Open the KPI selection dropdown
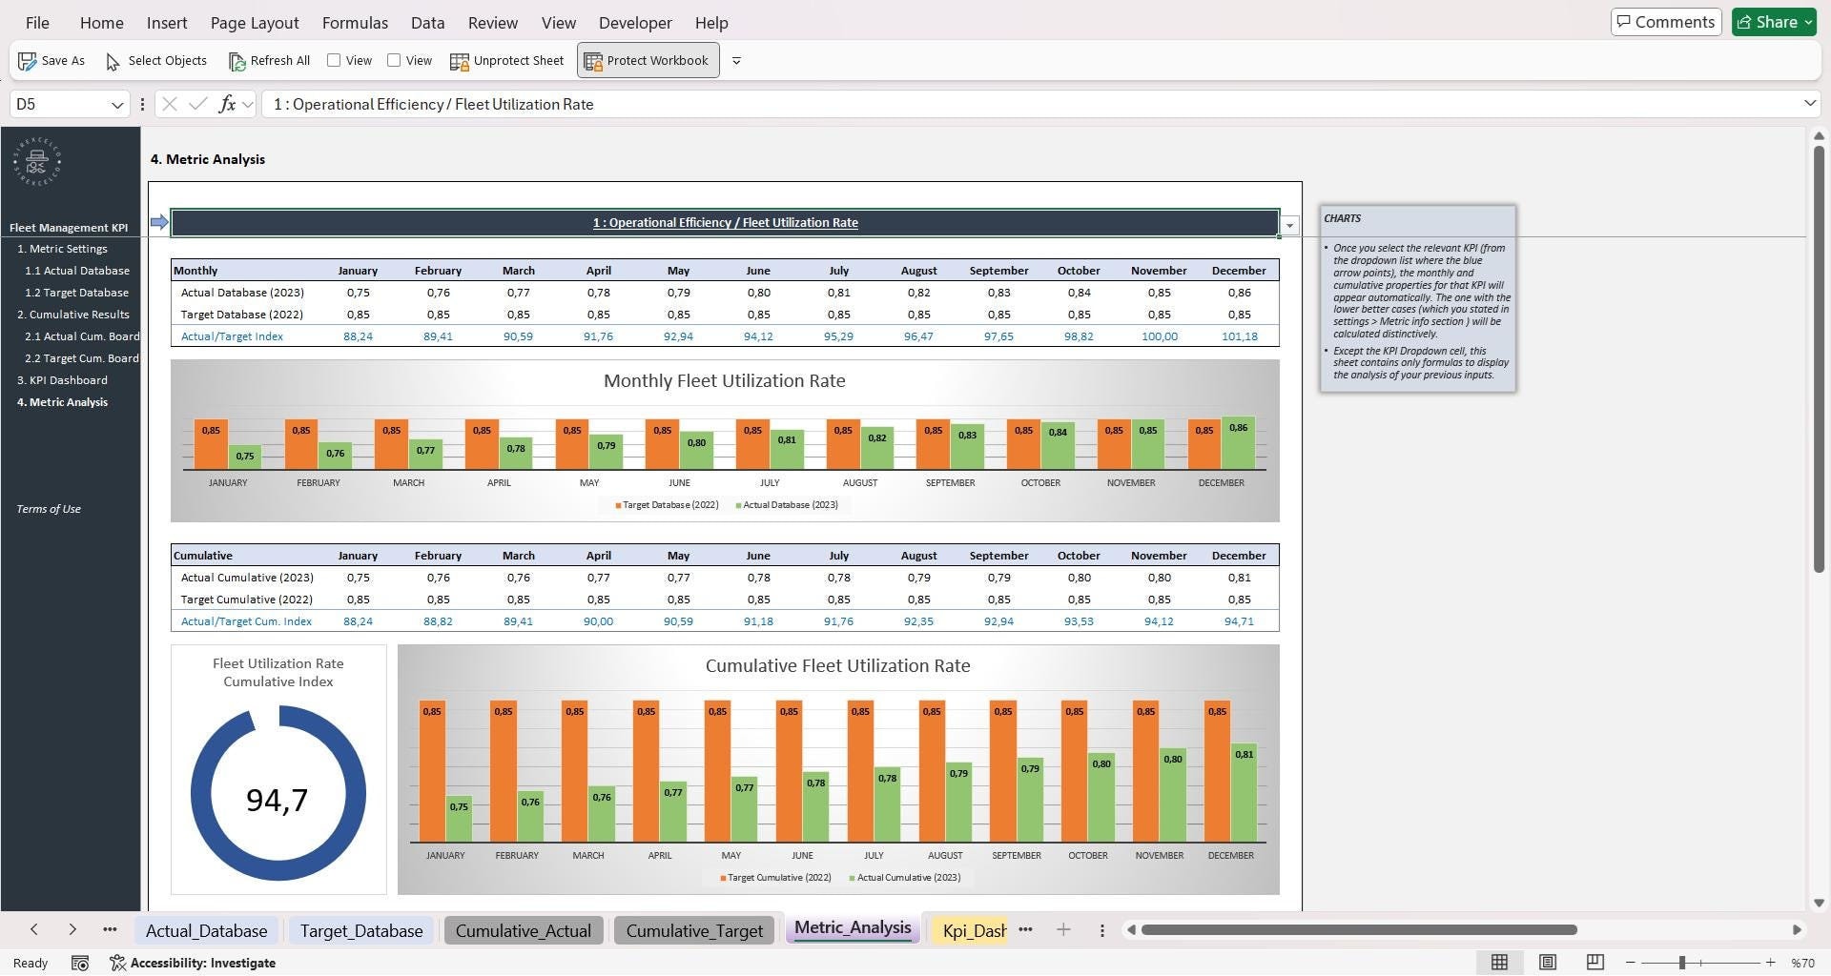Screen dimensions: 1831x976 click(x=1289, y=225)
